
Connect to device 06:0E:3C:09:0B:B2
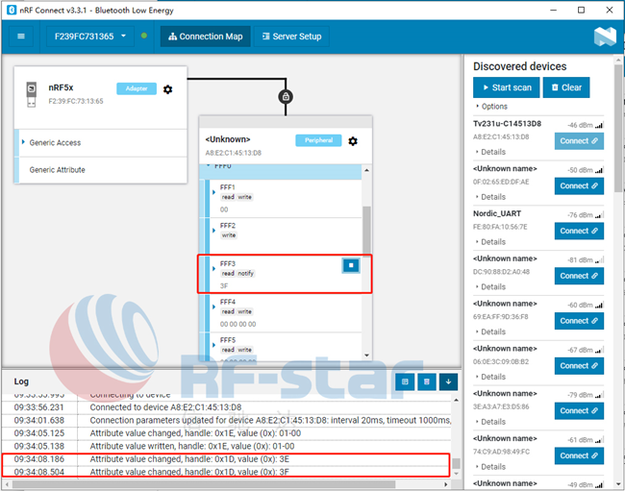tap(579, 366)
